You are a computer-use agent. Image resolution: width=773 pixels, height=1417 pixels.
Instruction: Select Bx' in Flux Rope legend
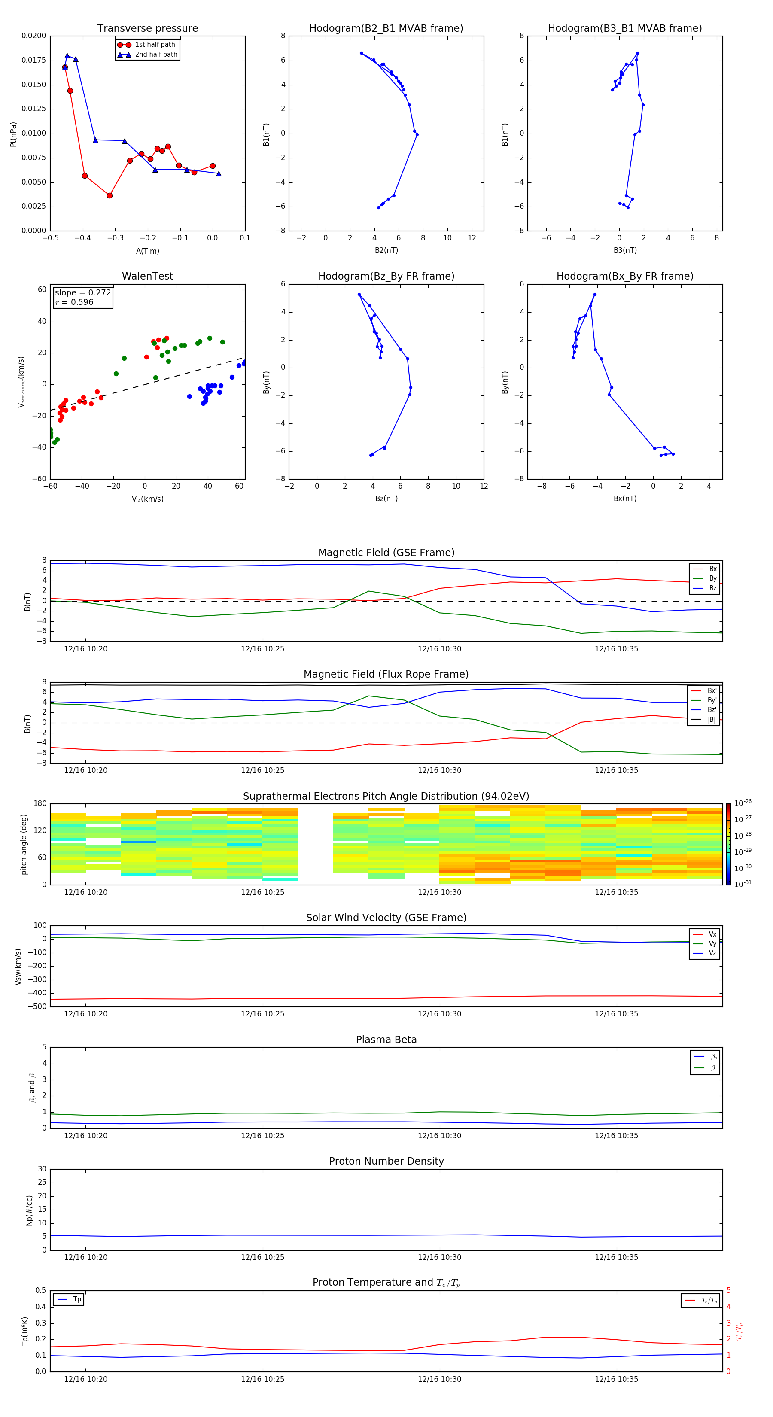coord(704,691)
